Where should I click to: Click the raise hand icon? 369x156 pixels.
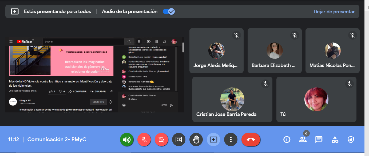[x=196, y=140]
